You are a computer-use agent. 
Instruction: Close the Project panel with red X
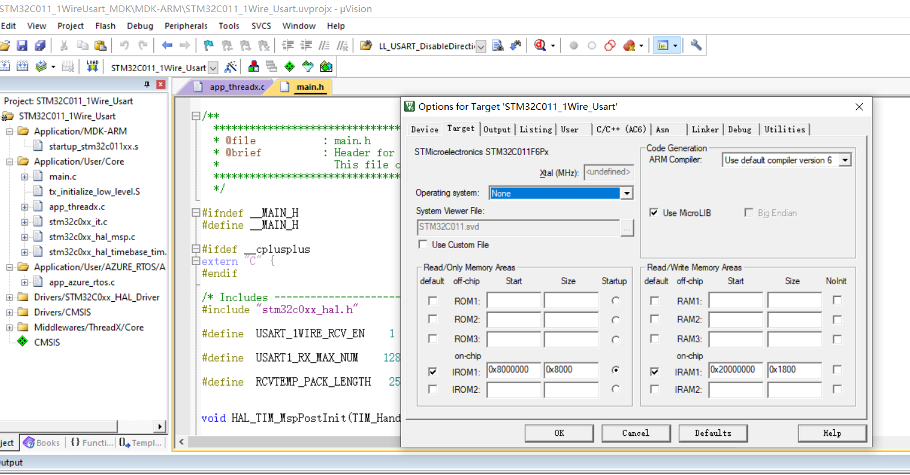pos(160,84)
